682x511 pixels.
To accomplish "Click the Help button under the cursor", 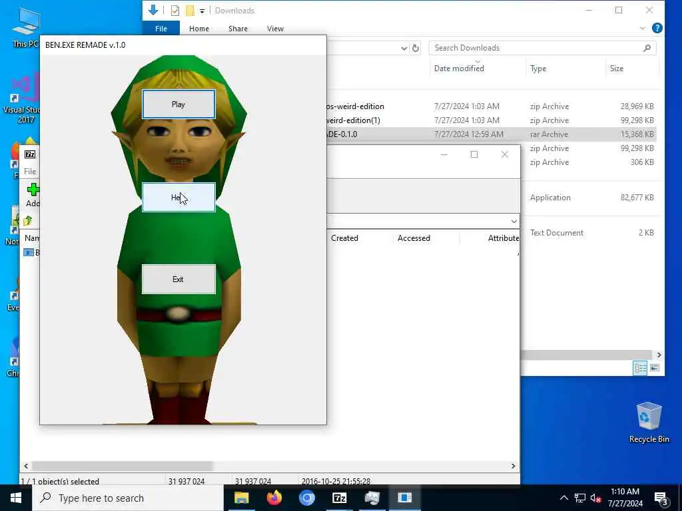I will tap(178, 197).
